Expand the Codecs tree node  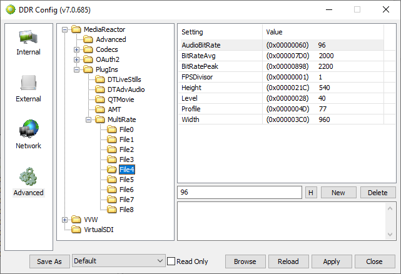76,49
